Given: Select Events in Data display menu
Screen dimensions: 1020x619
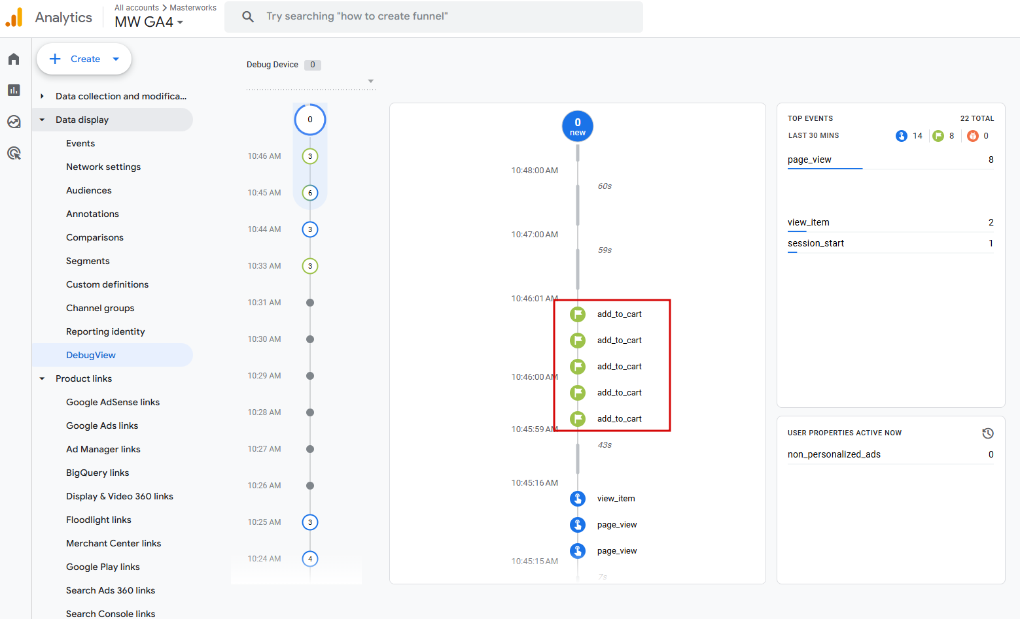Looking at the screenshot, I should [x=80, y=143].
